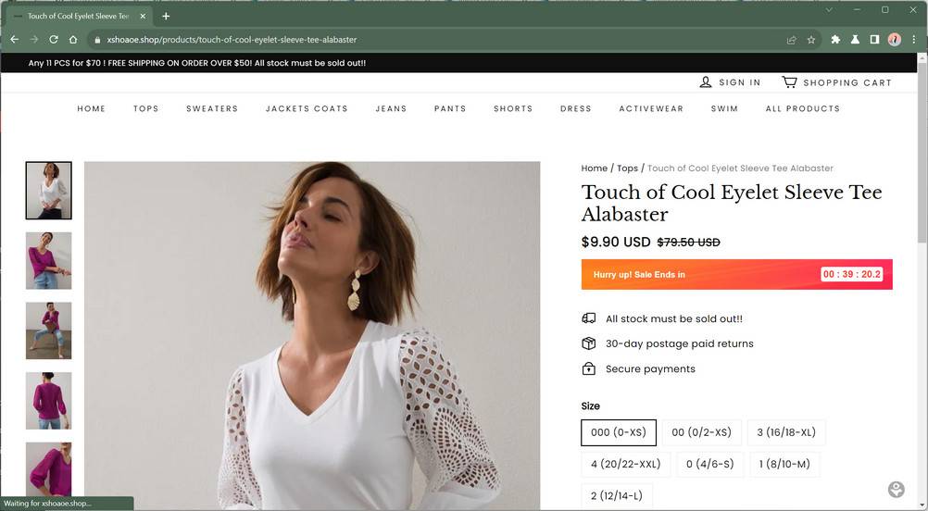Viewport: 928px width, 511px height.
Task: View the second magenta top thumbnail
Action: (x=48, y=330)
